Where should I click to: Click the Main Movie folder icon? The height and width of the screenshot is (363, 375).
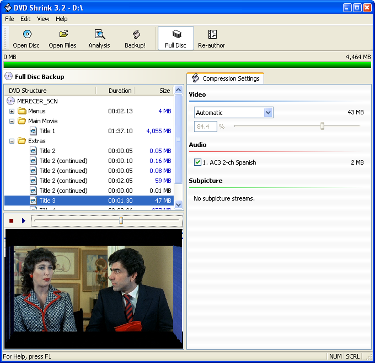click(22, 121)
